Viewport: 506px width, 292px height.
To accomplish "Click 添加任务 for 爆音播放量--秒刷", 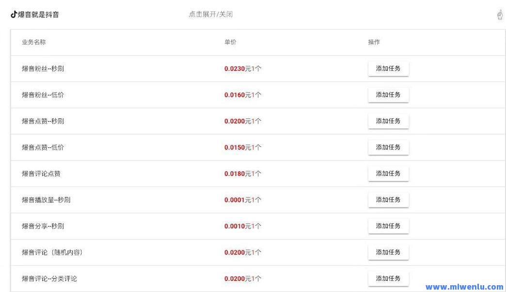I will pos(388,199).
